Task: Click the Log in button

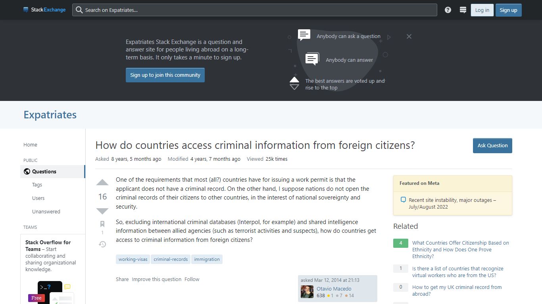Action: 482,10
